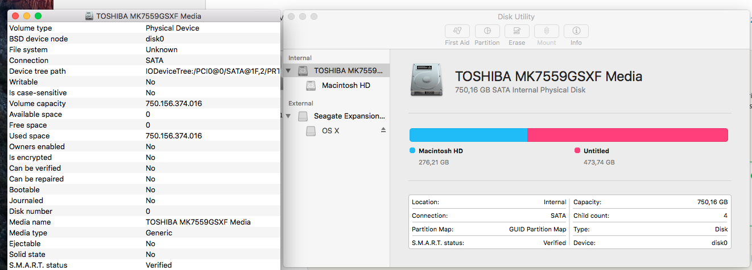The height and width of the screenshot is (270, 752).
Task: Click the large hard drive icon in detail pane
Action: point(427,80)
